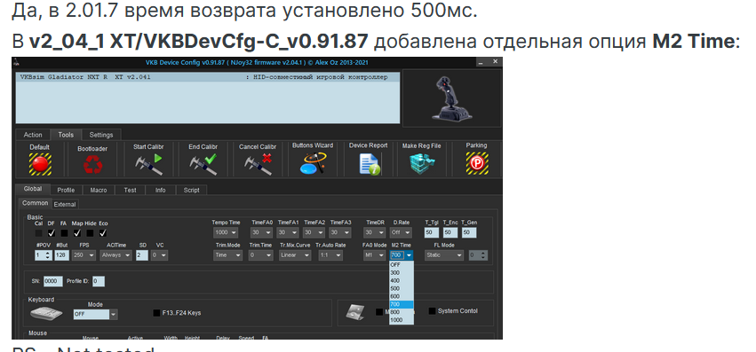
Task: Toggle the Cal checkbox
Action: [x=38, y=233]
